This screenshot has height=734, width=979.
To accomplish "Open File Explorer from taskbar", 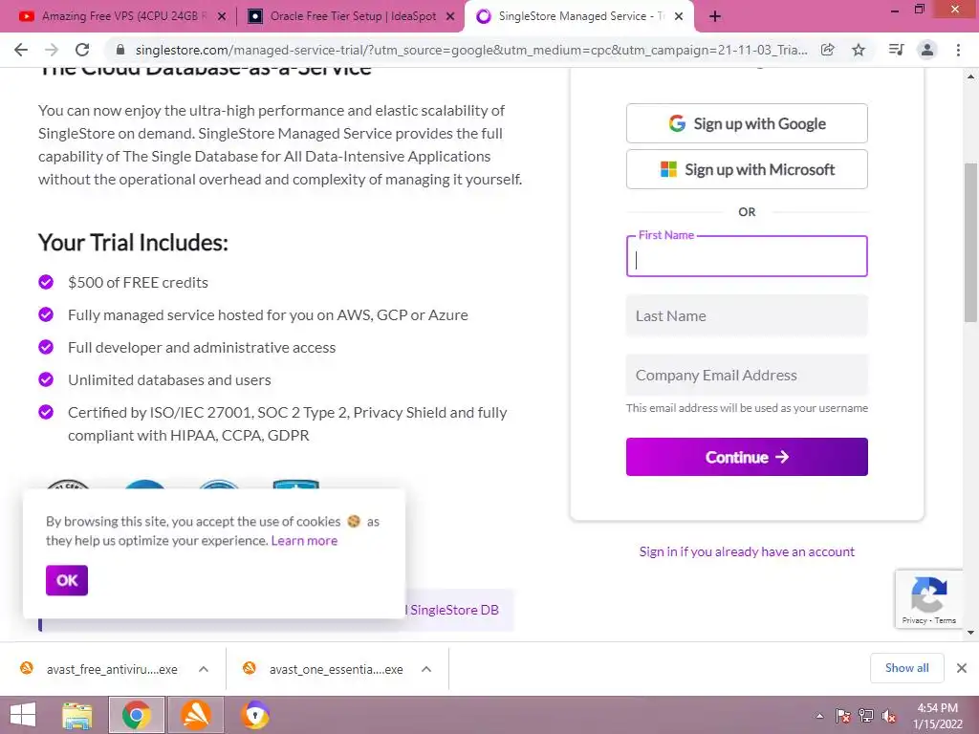I will pyautogui.click(x=77, y=715).
